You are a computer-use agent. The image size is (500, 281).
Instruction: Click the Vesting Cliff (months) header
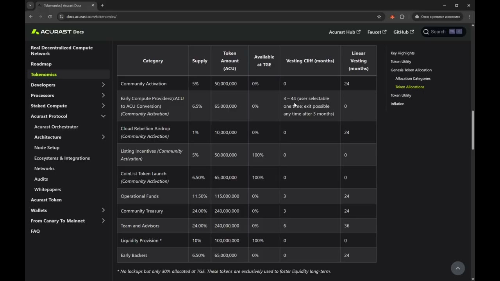click(310, 61)
